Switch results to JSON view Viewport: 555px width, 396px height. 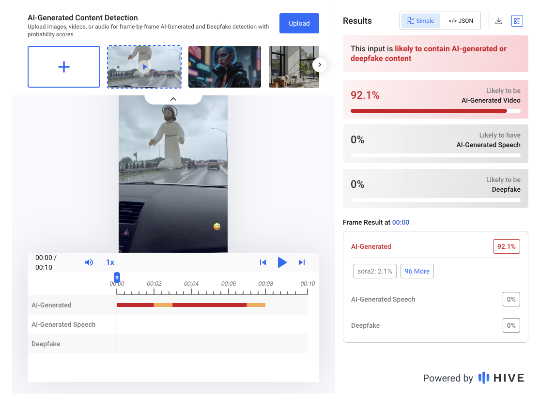click(x=460, y=21)
